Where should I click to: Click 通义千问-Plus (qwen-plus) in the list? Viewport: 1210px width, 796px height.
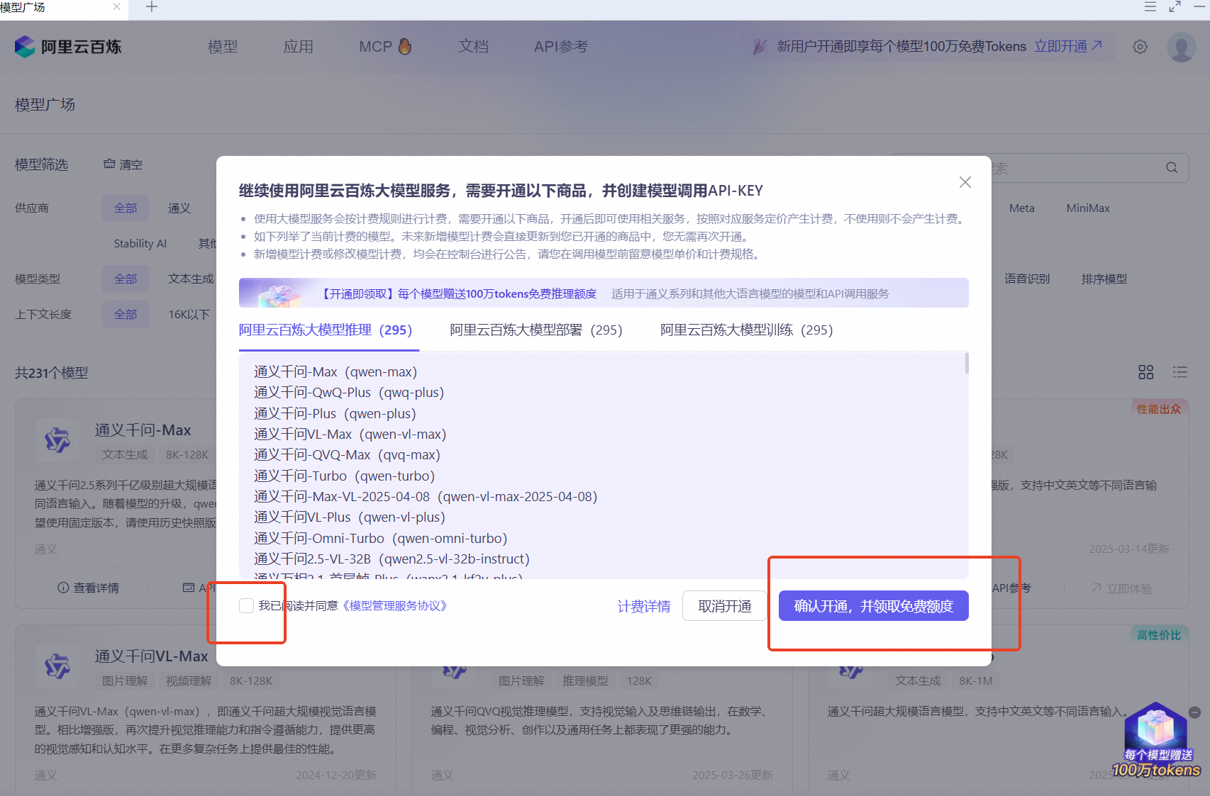pyautogui.click(x=335, y=414)
